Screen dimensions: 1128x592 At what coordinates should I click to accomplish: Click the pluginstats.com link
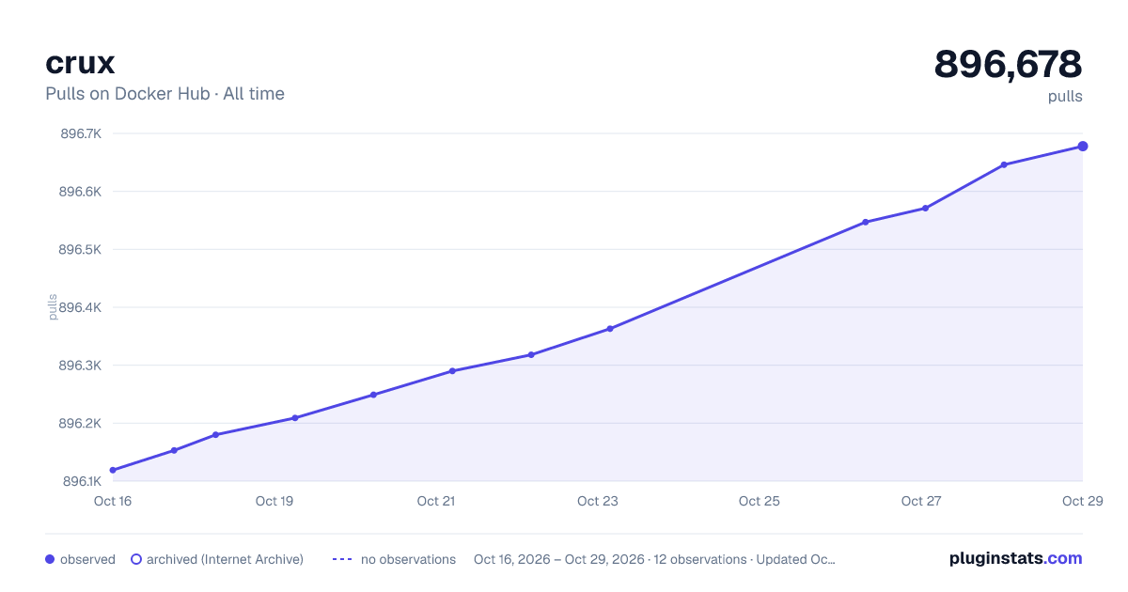click(1015, 558)
